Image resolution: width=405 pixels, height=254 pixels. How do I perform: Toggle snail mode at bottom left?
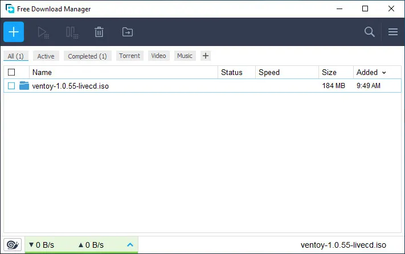pos(13,244)
